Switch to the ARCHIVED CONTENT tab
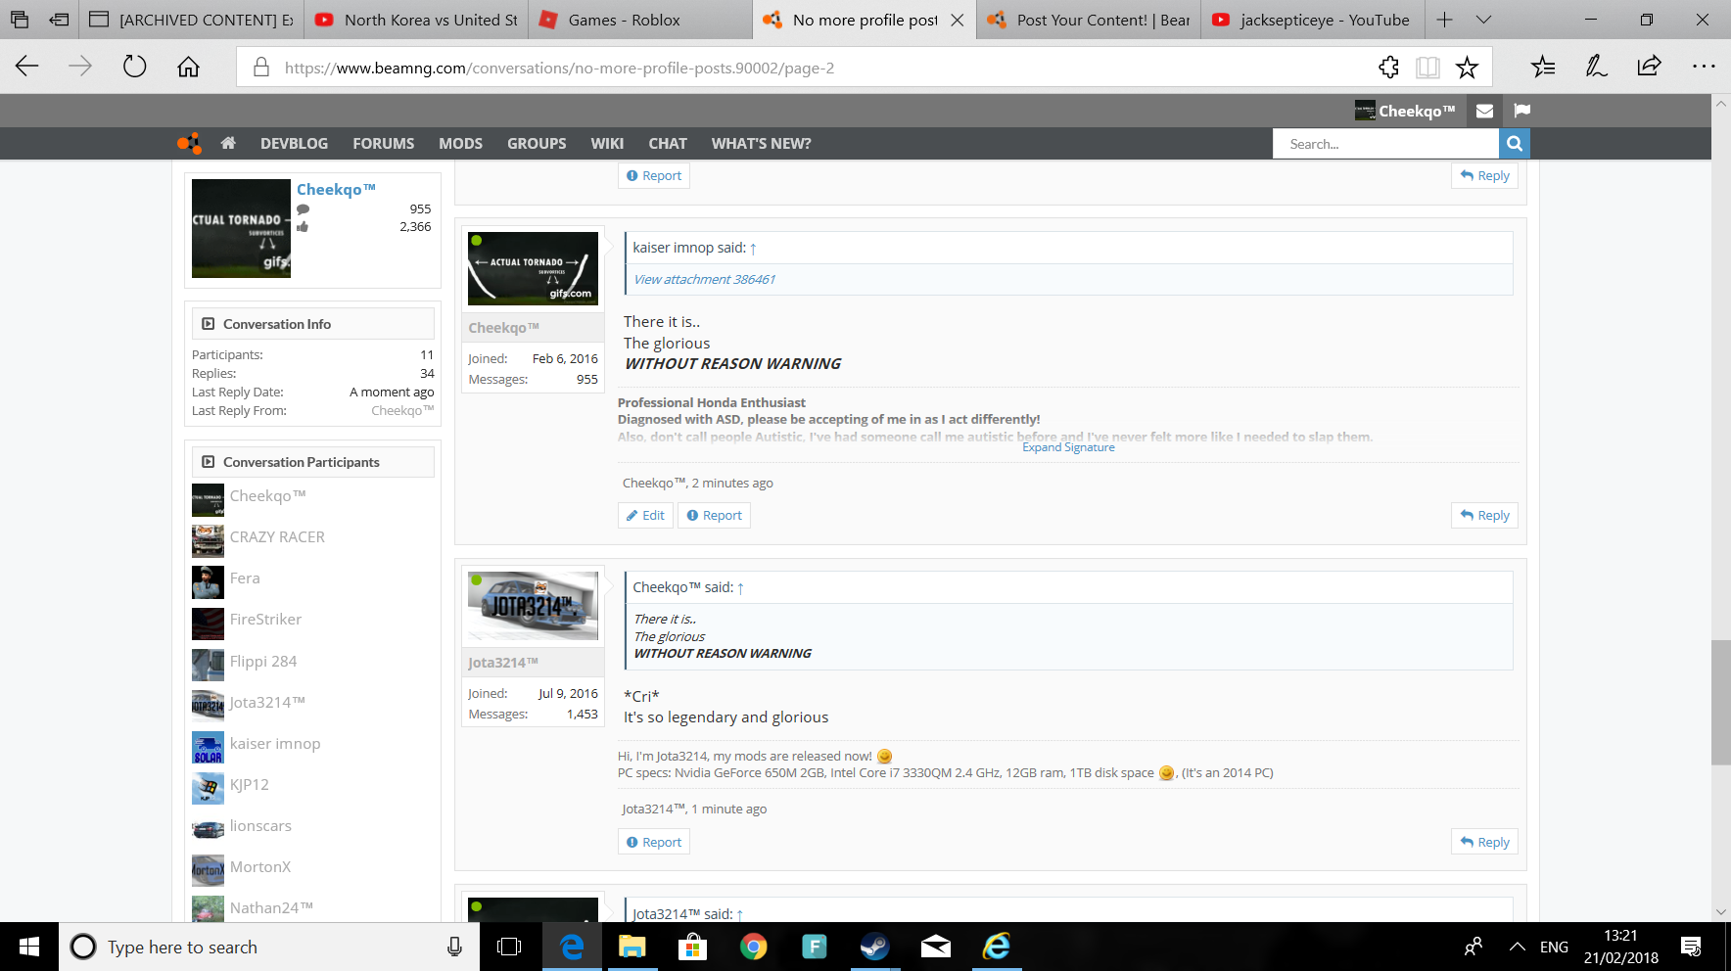1731x971 pixels. pyautogui.click(x=192, y=20)
